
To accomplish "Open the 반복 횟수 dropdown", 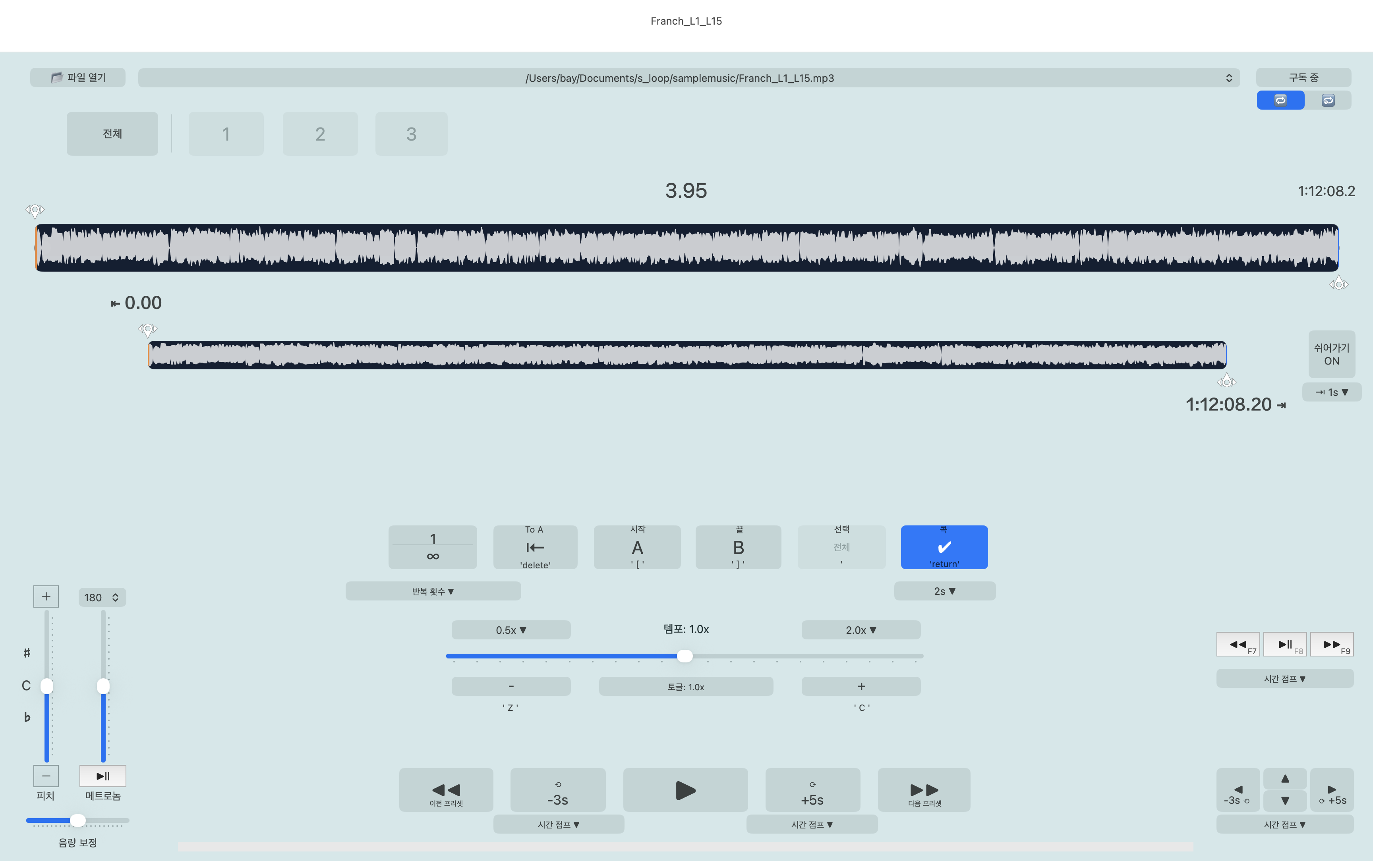I will 433,591.
